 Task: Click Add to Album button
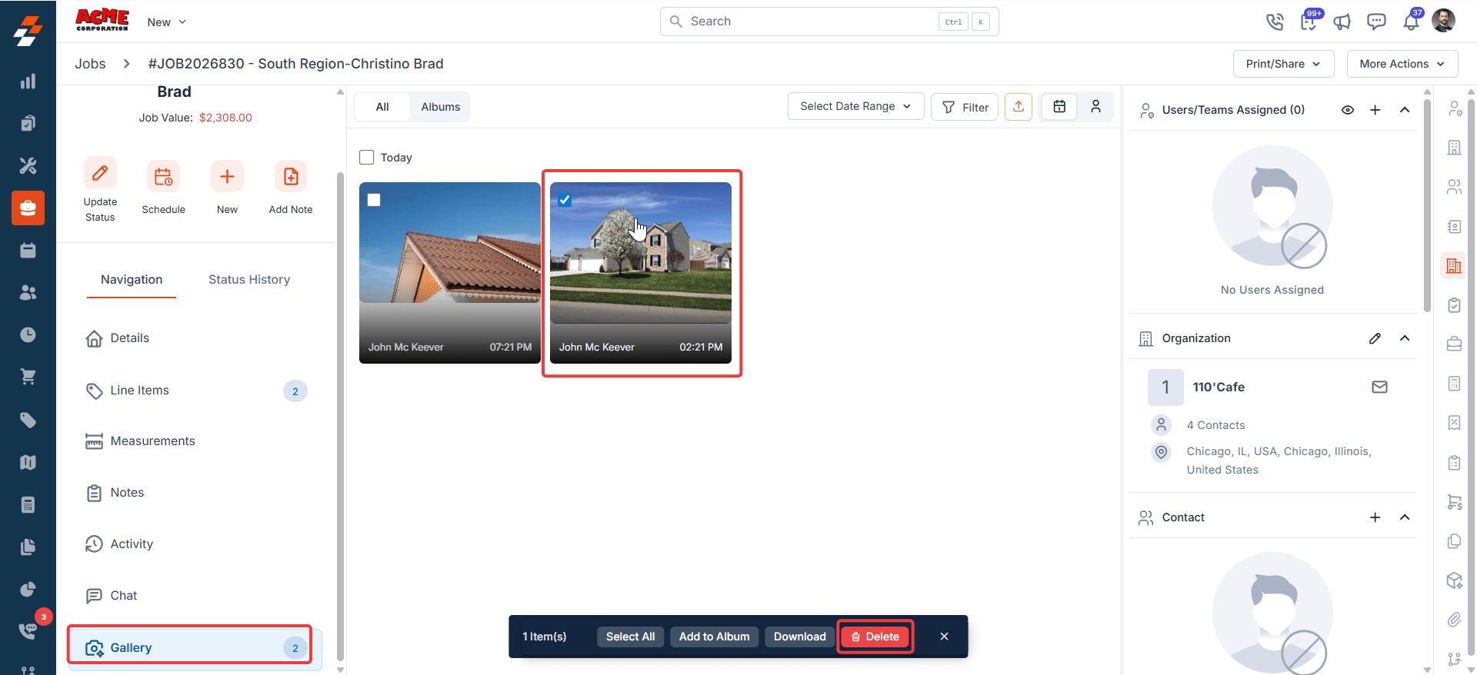[x=714, y=637]
